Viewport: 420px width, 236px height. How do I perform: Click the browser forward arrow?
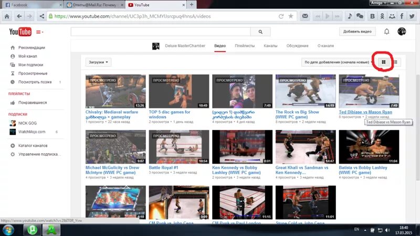point(29,16)
